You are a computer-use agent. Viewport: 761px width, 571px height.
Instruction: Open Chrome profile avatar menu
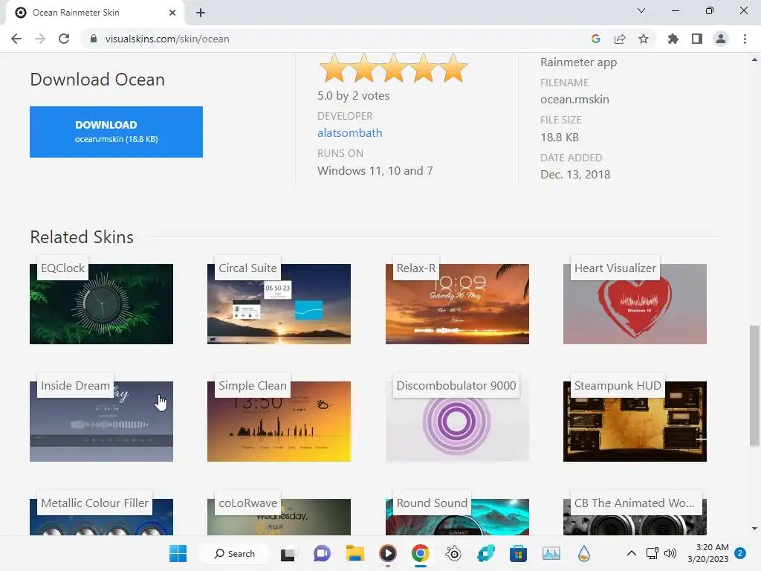pos(721,39)
